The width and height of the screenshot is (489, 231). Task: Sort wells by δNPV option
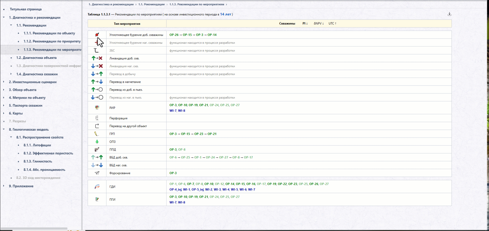[x=319, y=23]
